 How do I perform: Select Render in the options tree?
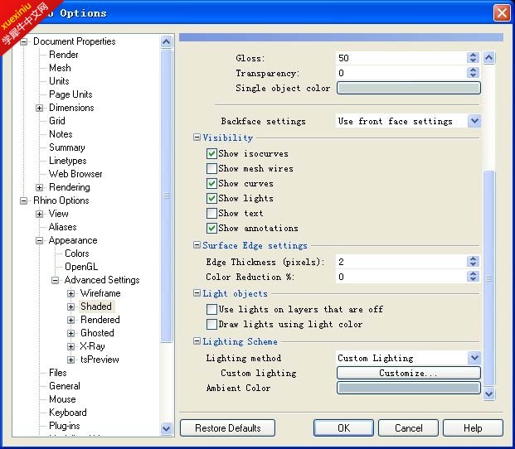point(64,55)
